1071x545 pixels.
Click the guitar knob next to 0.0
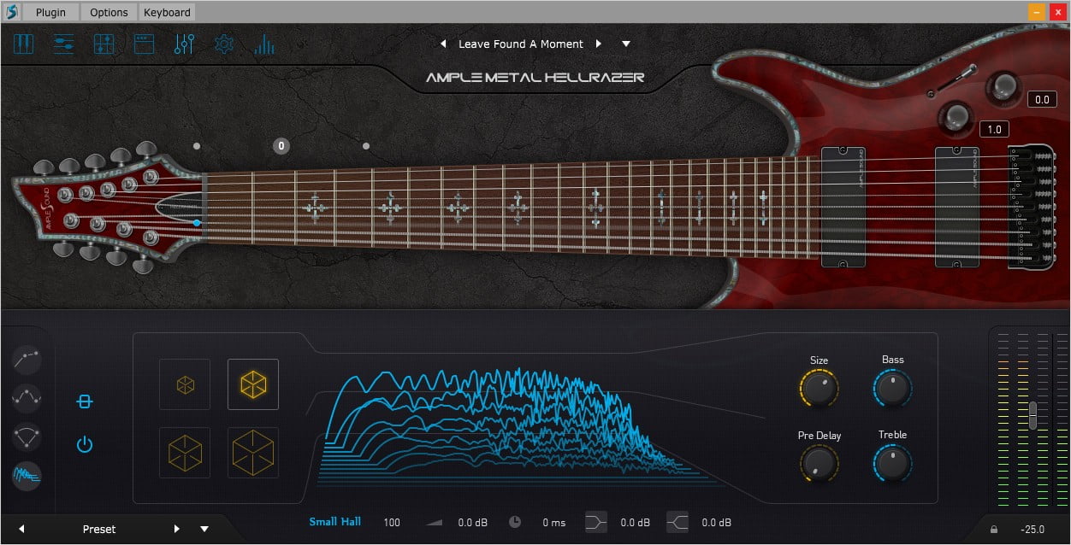click(x=1003, y=85)
